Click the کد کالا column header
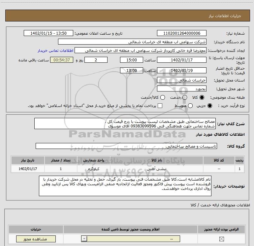The height and width of the screenshot is (246, 254). coord(219,160)
